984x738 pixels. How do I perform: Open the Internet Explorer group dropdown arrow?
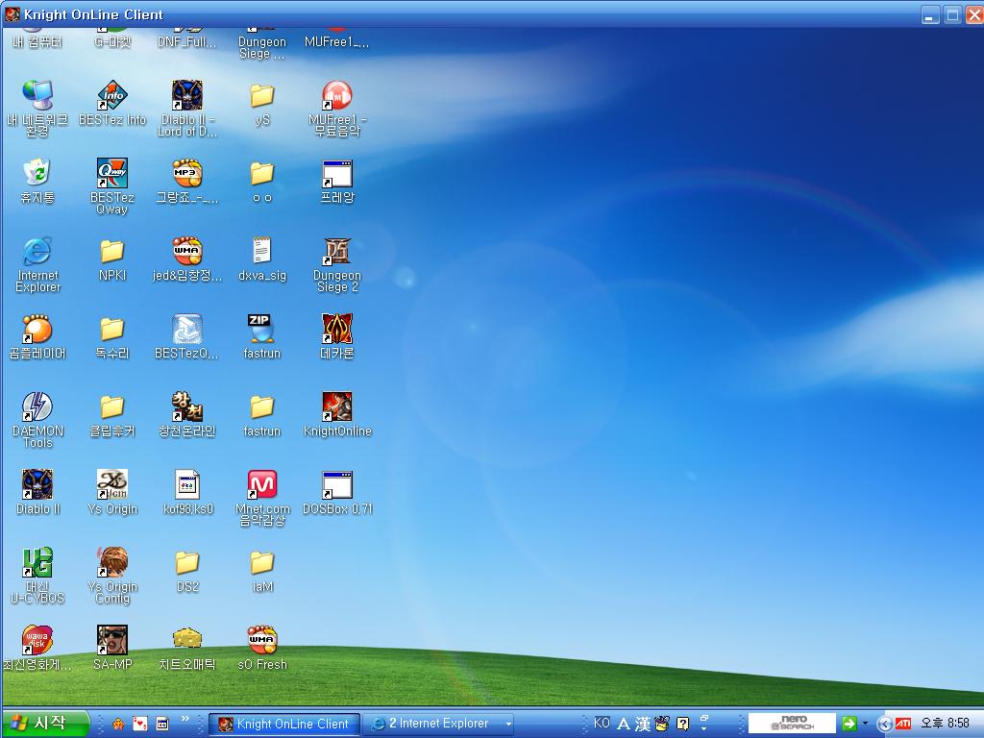[507, 725]
